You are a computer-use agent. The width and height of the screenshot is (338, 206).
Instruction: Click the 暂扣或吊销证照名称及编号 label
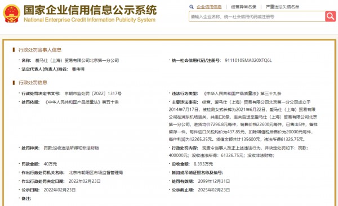pyautogui.click(x=198, y=173)
